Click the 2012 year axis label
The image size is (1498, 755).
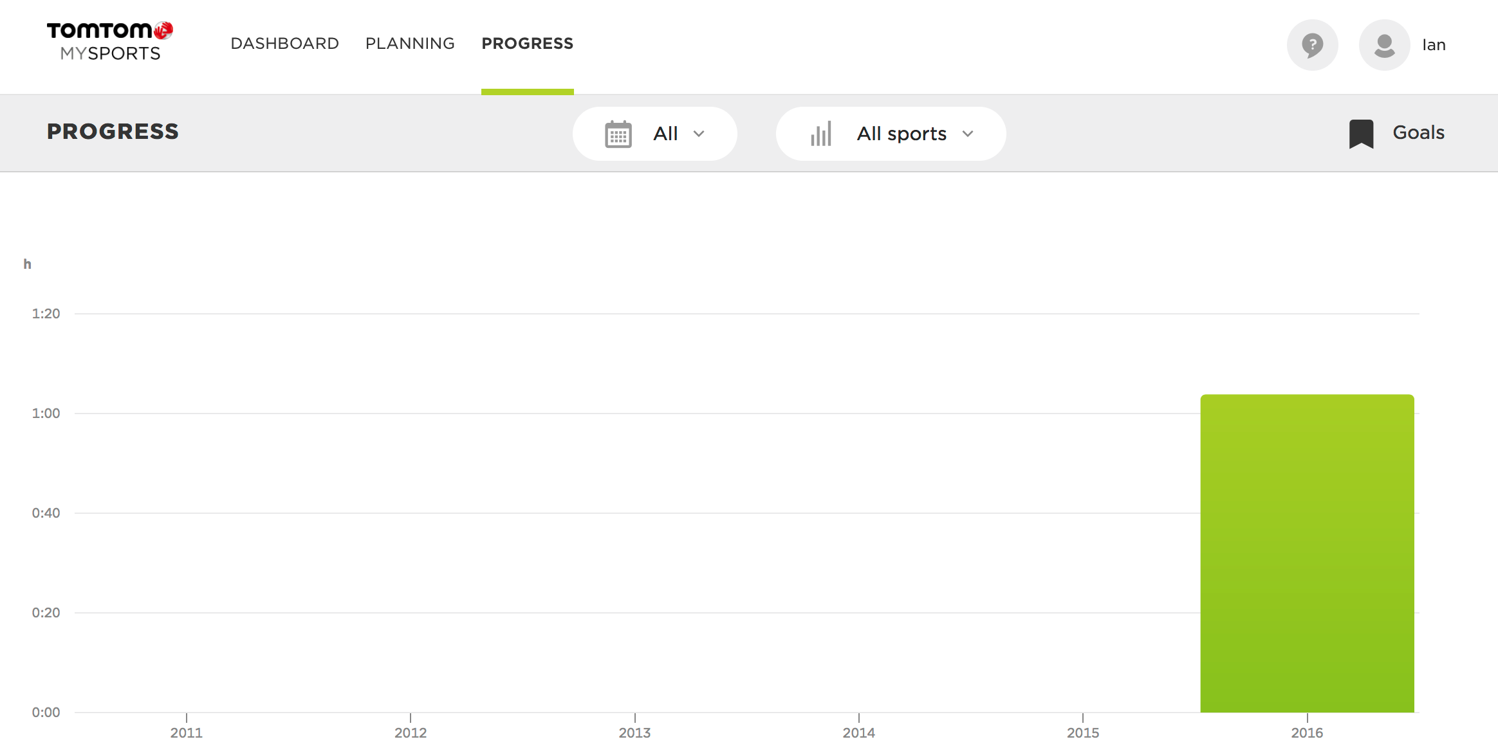point(411,732)
